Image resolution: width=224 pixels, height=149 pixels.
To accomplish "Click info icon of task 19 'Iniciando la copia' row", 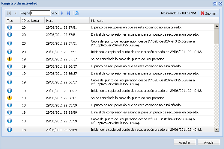I will [x=10, y=91].
